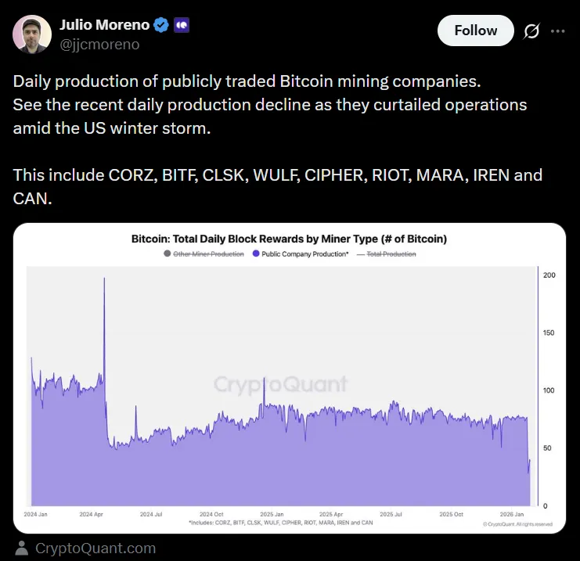Click the CryptoQuant watermark in chart

(280, 384)
